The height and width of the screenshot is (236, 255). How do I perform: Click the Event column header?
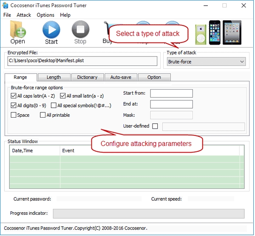point(150,151)
